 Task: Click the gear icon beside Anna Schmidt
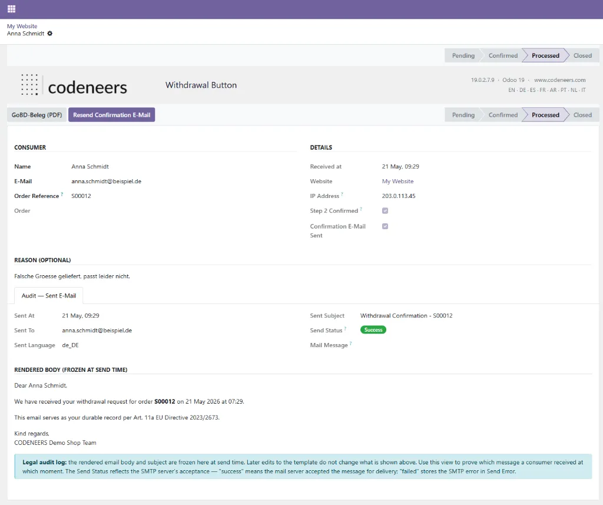[x=49, y=34]
